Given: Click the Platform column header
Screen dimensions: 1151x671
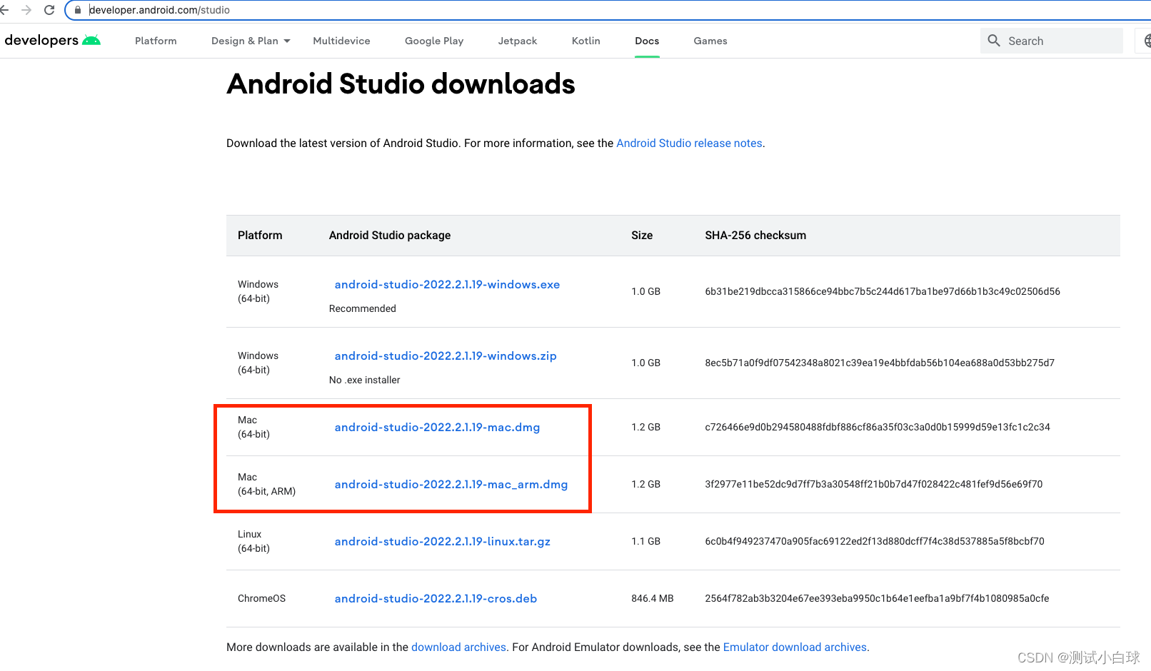Looking at the screenshot, I should tap(260, 235).
